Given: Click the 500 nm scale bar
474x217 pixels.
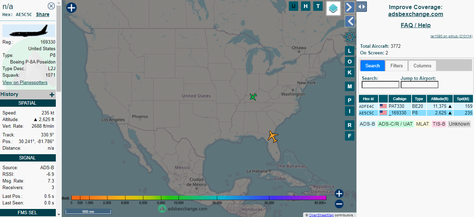Looking at the screenshot, I should [88, 211].
